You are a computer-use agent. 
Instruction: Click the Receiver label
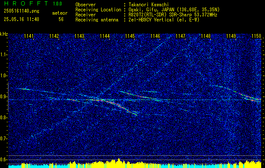click(x=86, y=15)
